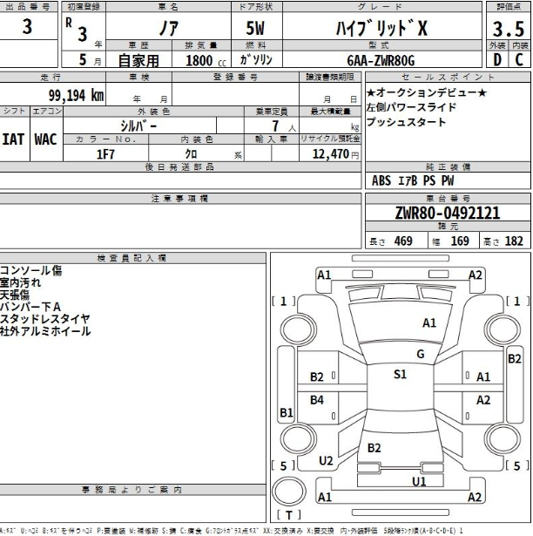533x536 pixels.
Task: Select the S1 marker on the roof
Action: (x=401, y=375)
